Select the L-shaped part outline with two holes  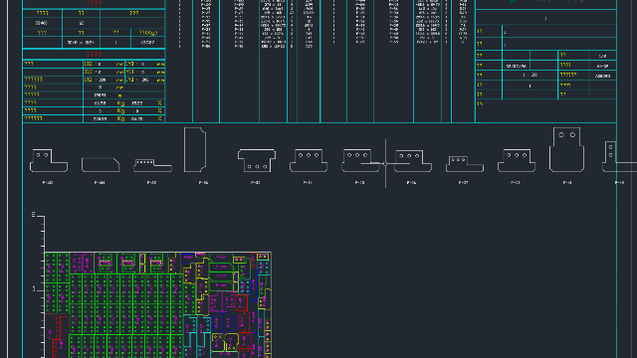point(49,160)
